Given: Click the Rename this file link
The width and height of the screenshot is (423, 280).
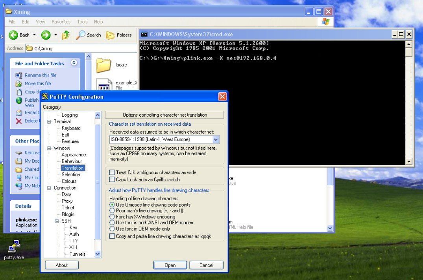Looking at the screenshot, I should pyautogui.click(x=41, y=75).
